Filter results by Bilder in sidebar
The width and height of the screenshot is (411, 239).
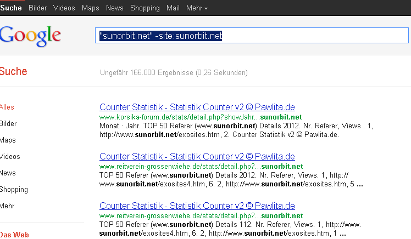[8, 124]
